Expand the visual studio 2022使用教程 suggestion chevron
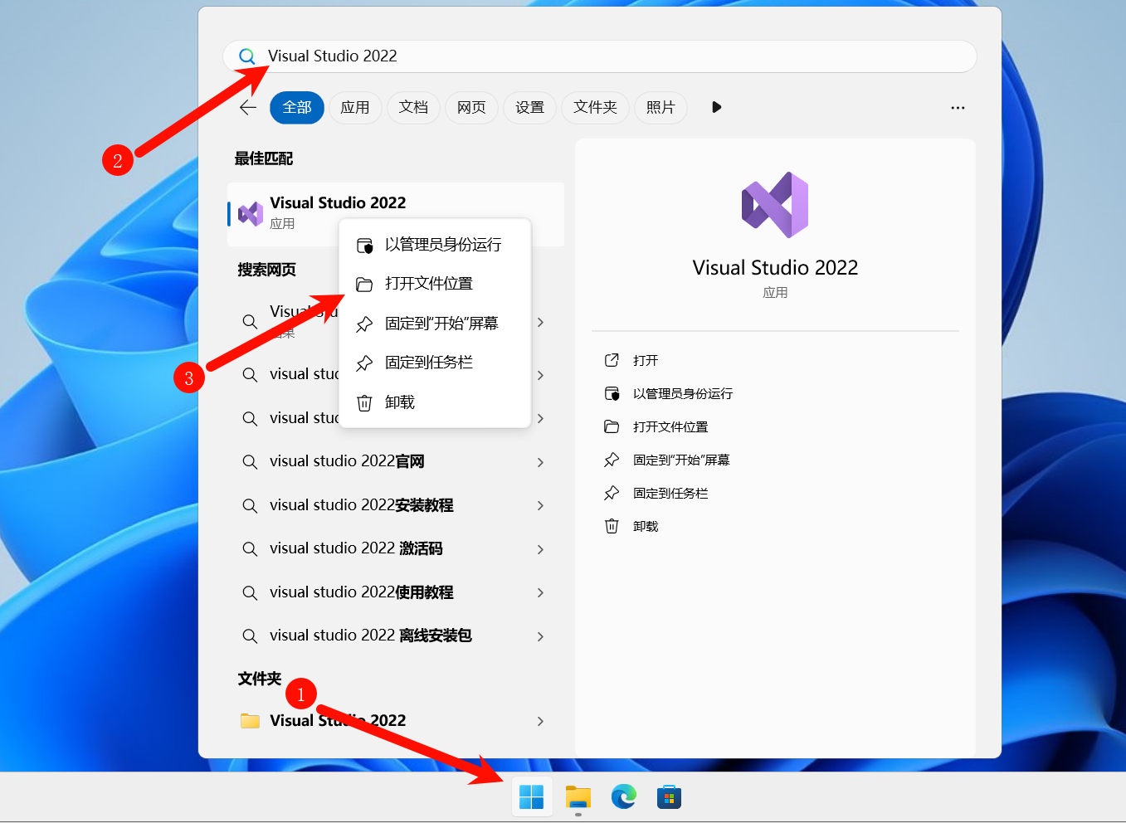The width and height of the screenshot is (1126, 823). (x=540, y=592)
